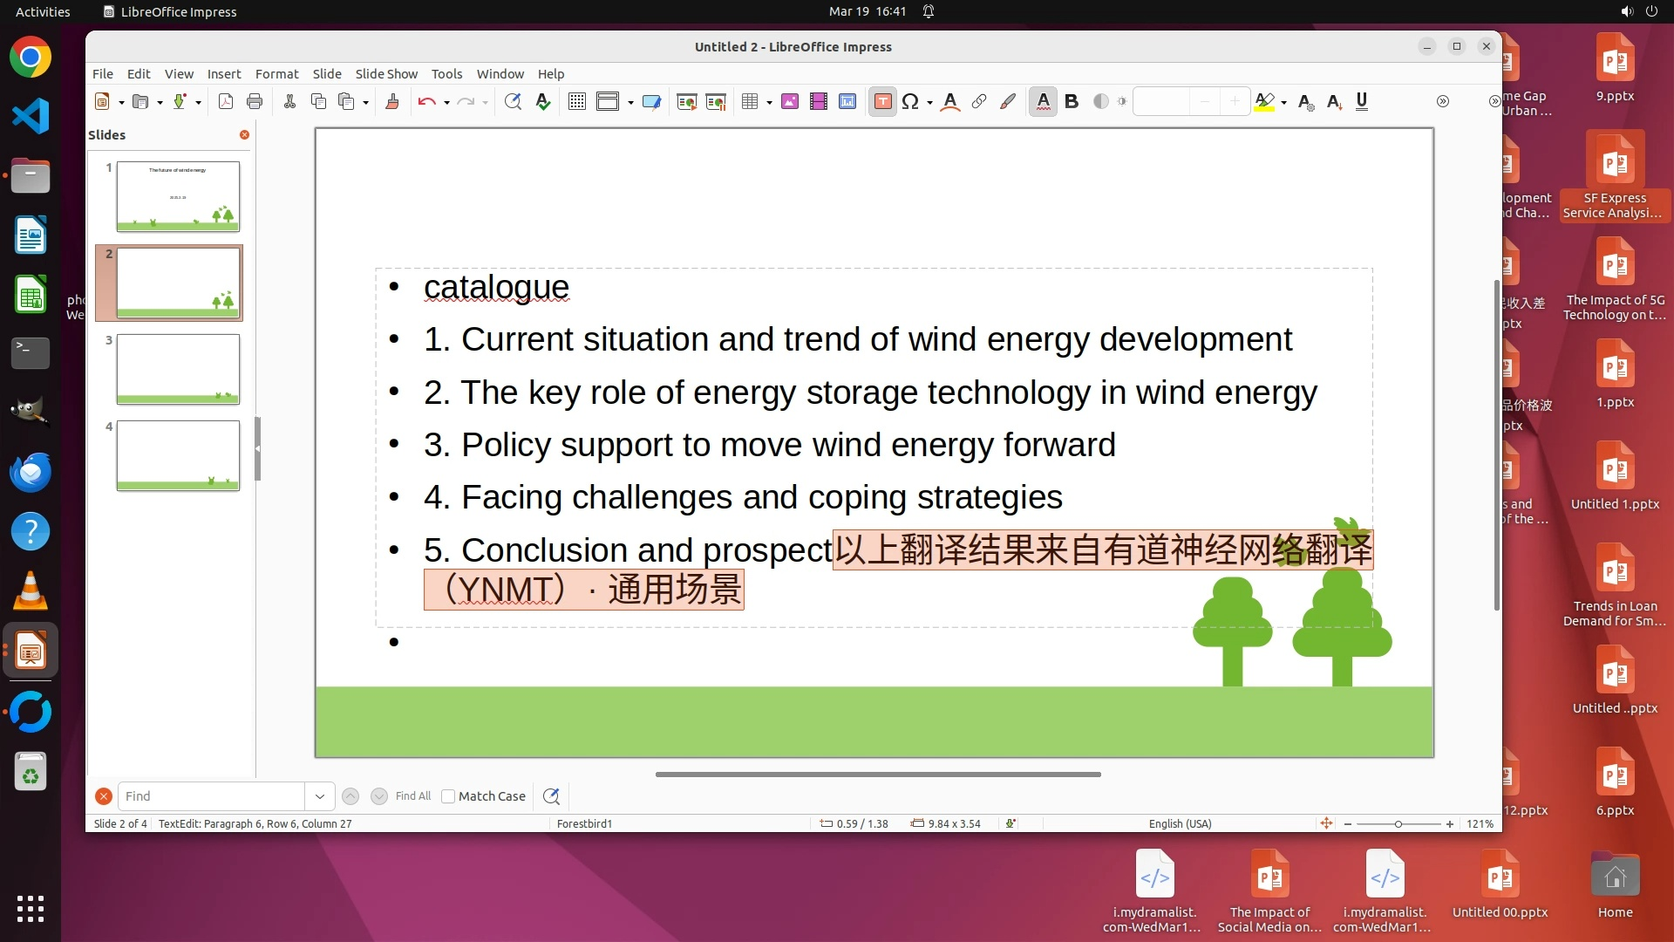Insert a hyperlink via the chain icon
Image resolution: width=1674 pixels, height=942 pixels.
coord(979,102)
